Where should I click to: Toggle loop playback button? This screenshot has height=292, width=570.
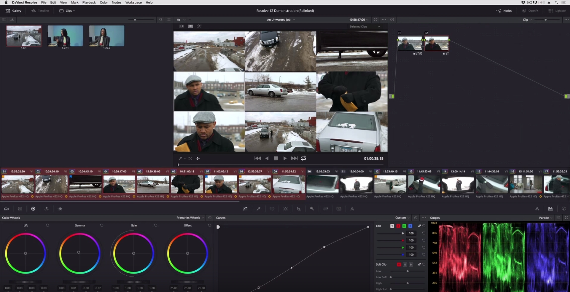[x=303, y=159]
